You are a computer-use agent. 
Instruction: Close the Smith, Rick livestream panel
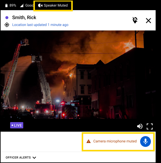(148, 21)
